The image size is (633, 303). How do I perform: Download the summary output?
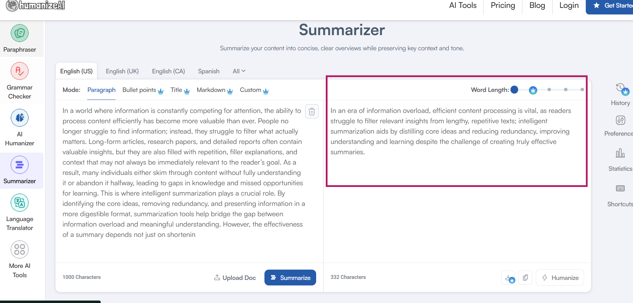point(508,278)
